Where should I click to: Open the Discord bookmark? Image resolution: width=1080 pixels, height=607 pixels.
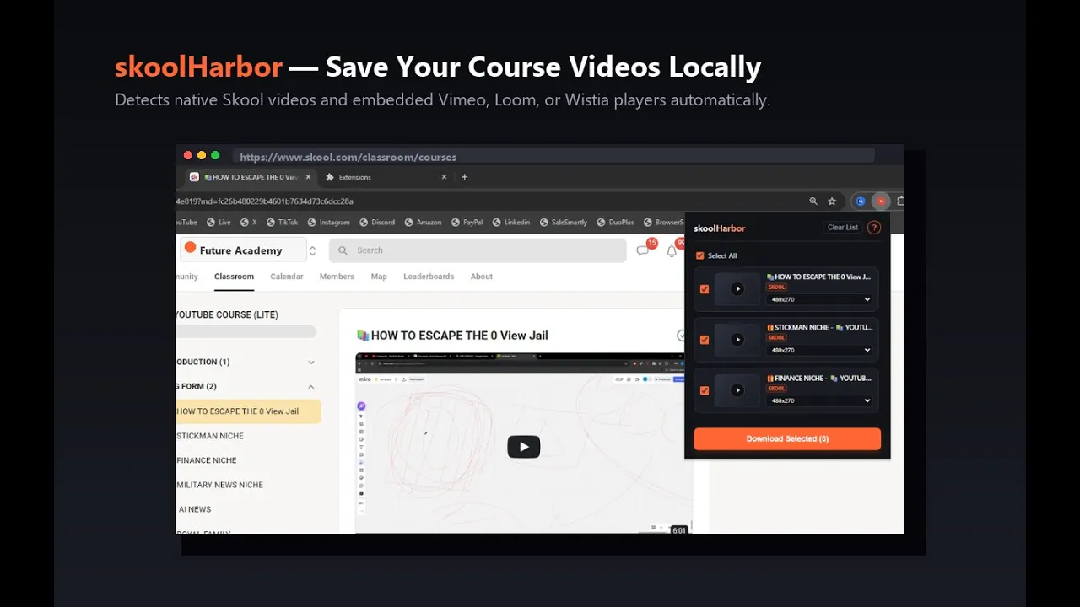(x=376, y=223)
